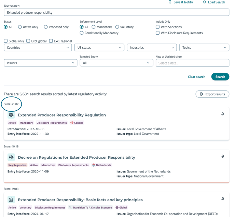The width and height of the screenshot is (235, 217).
Task: Choose Mandatory enforcement level
Action: (94, 27)
